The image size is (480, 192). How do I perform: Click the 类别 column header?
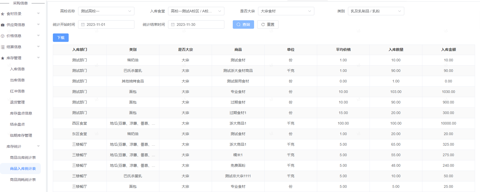[x=133, y=50]
